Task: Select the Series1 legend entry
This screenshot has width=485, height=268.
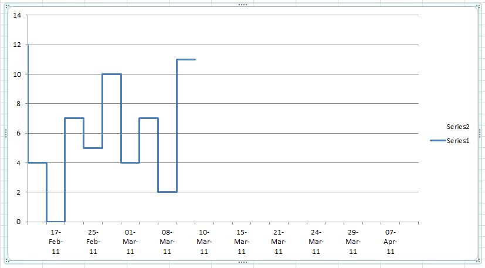Action: click(458, 141)
